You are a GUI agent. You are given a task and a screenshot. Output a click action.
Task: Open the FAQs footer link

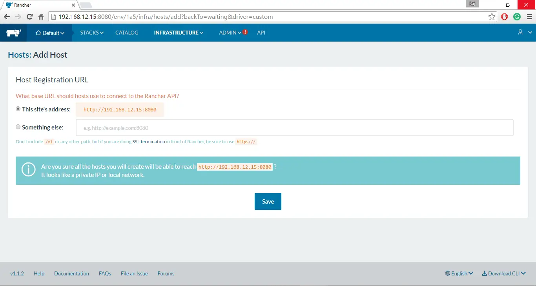tap(105, 273)
